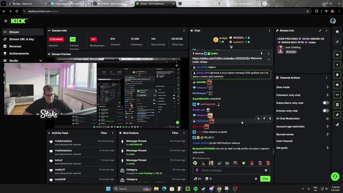
Task: Open the Windows Start menu
Action: point(108,189)
